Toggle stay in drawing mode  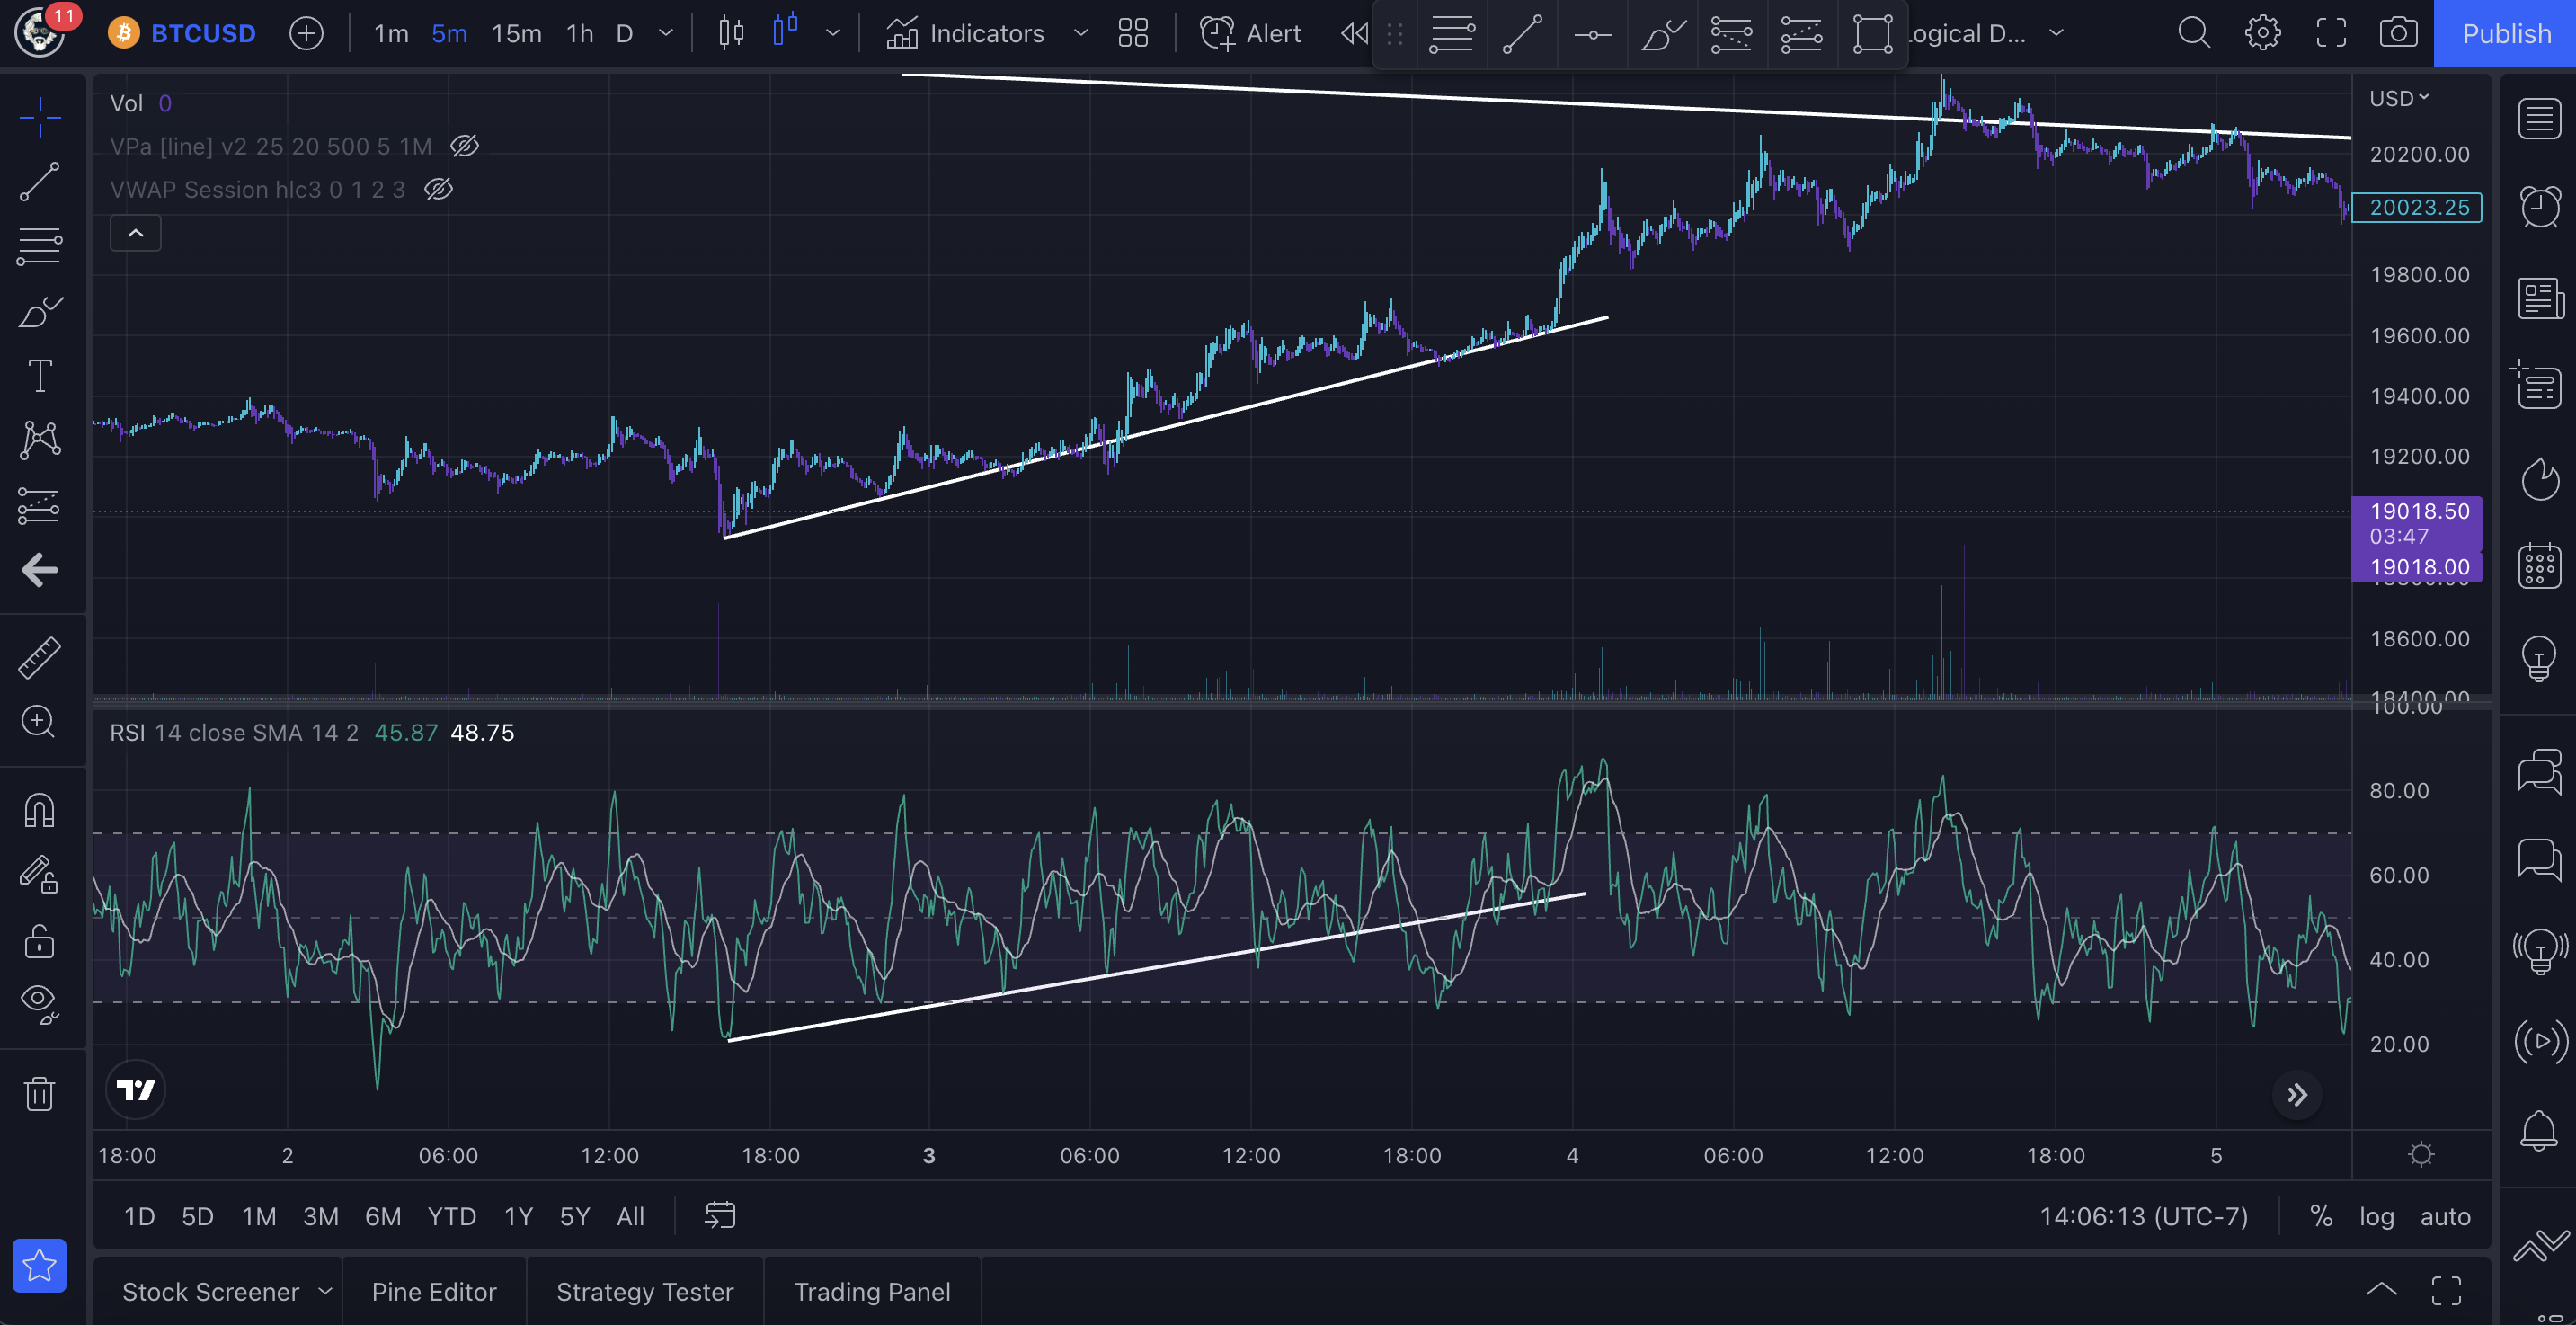click(40, 874)
